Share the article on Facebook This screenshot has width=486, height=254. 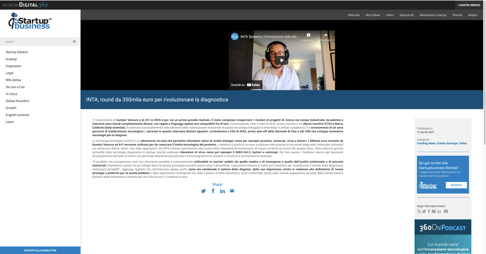[x=213, y=191]
